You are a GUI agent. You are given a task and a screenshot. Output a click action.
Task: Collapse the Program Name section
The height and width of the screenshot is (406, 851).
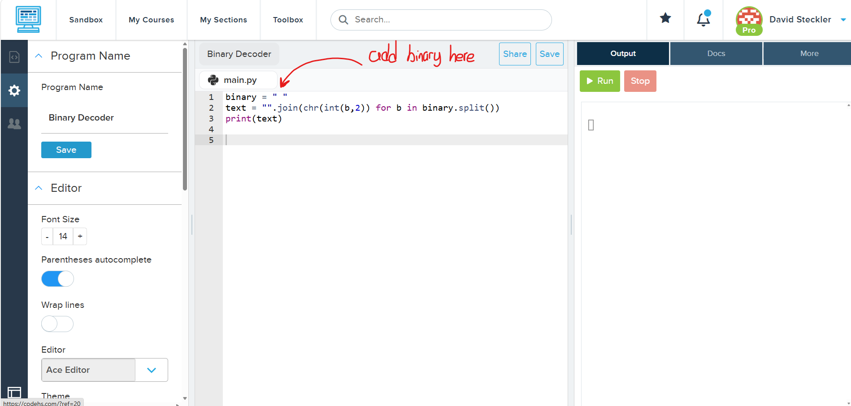[x=39, y=56]
